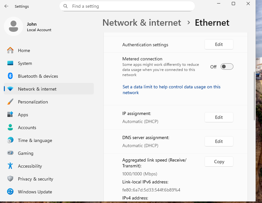Viewport: 262px width, 203px height.
Task: Click the back arrow to go back
Action: click(6, 6)
